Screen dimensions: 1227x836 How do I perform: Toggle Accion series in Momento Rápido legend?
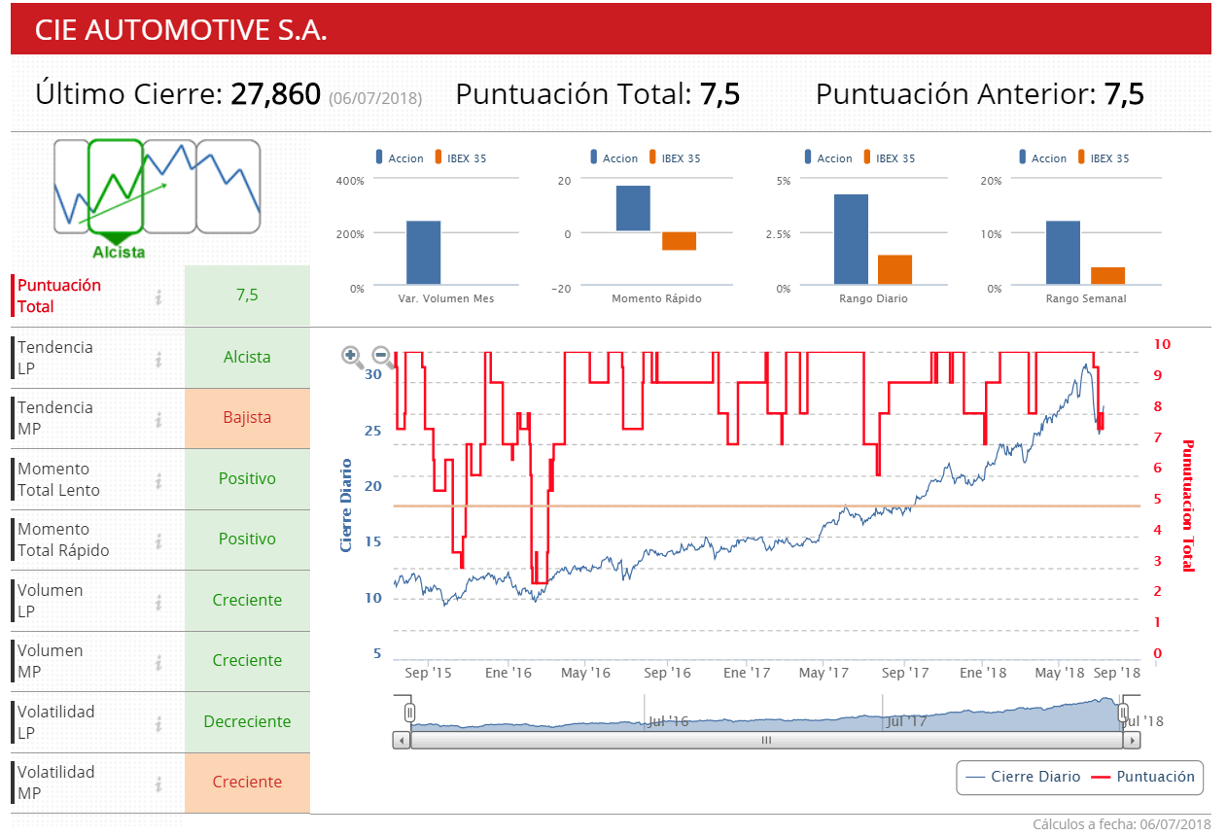coord(613,158)
